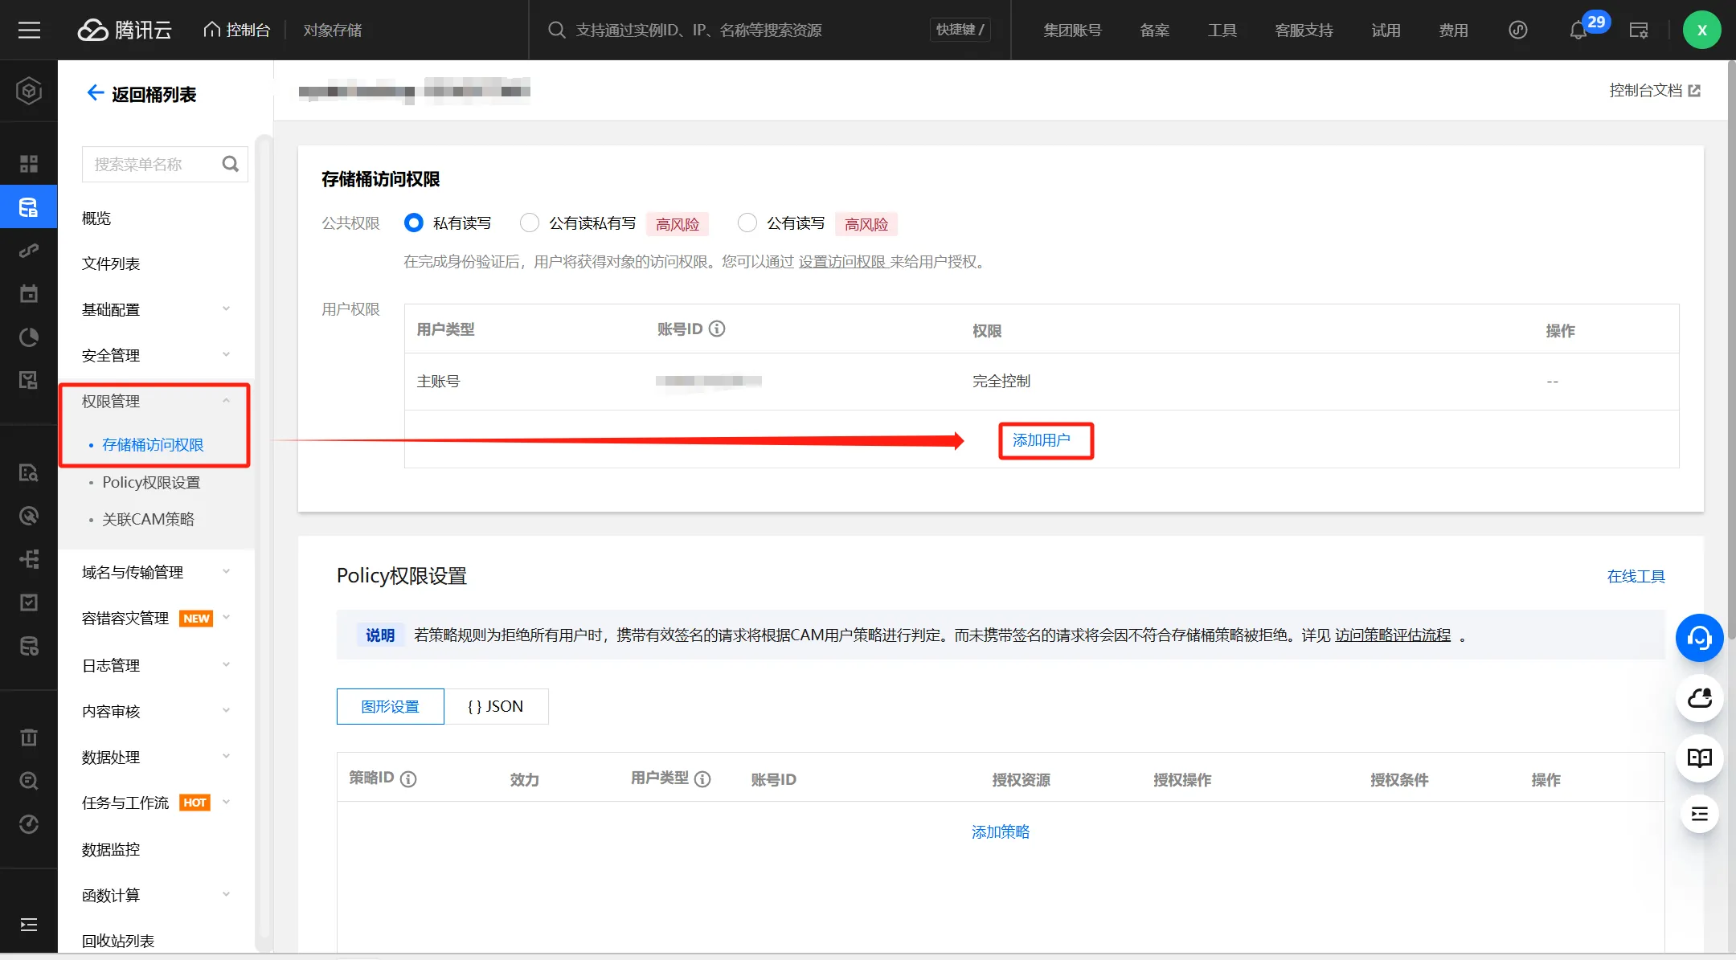Screen dimensions: 1736x960
Task: Click the 控制台 home button
Action: [236, 31]
